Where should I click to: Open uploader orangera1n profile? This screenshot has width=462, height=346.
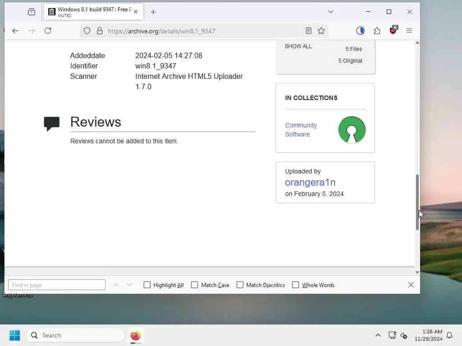(310, 182)
